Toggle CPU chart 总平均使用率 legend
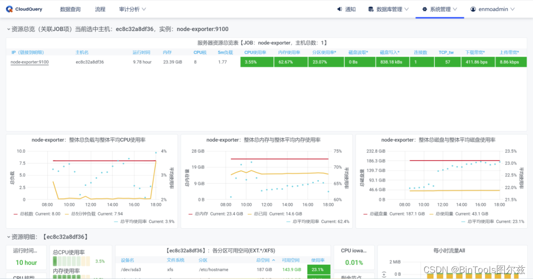Image resolution: width=533 pixels, height=279 pixels. pyautogui.click(x=133, y=222)
